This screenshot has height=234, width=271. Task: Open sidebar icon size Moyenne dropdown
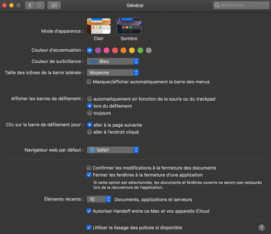tap(113, 73)
